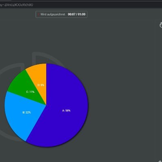Click the URL text in the address bar
The width and height of the screenshot is (162, 162).
[16, 5]
